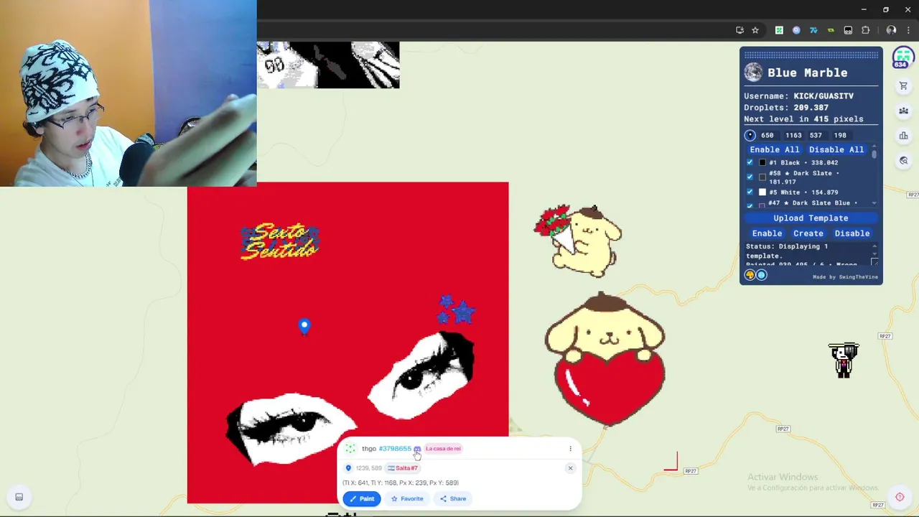Click the Username KICK/GUASITV text
This screenshot has width=919, height=517.
(799, 96)
